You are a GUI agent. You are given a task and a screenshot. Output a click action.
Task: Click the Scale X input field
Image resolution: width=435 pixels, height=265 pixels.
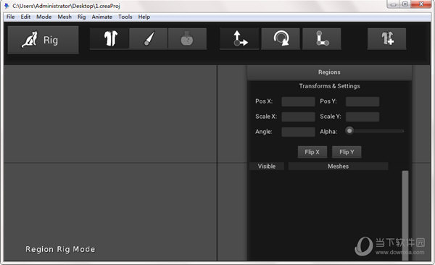(298, 117)
